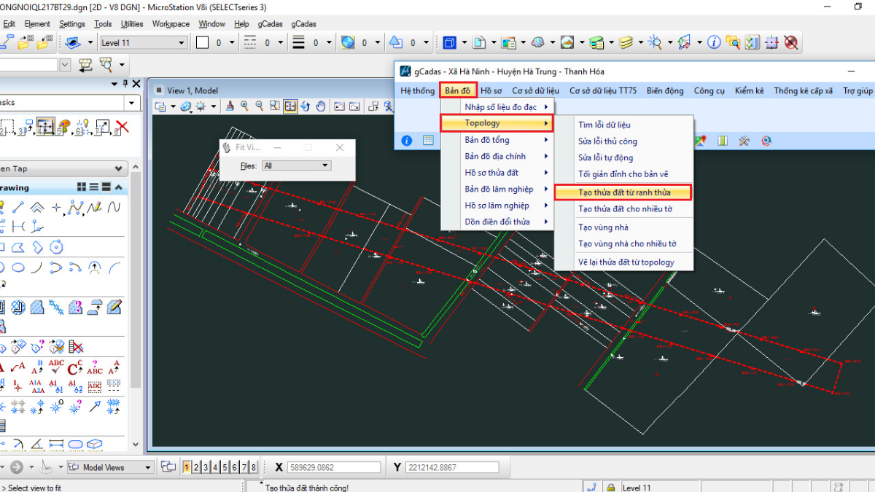Click the Rotate View icon
The image size is (875, 492).
click(306, 106)
